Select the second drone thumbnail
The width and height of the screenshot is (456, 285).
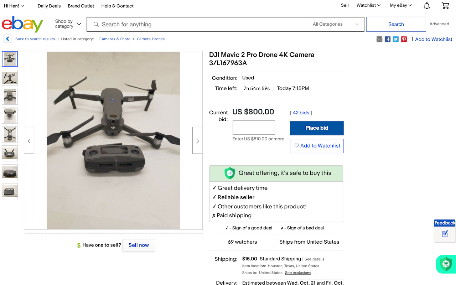click(x=10, y=78)
